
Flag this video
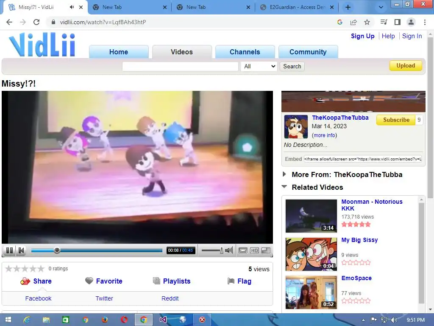tap(239, 281)
